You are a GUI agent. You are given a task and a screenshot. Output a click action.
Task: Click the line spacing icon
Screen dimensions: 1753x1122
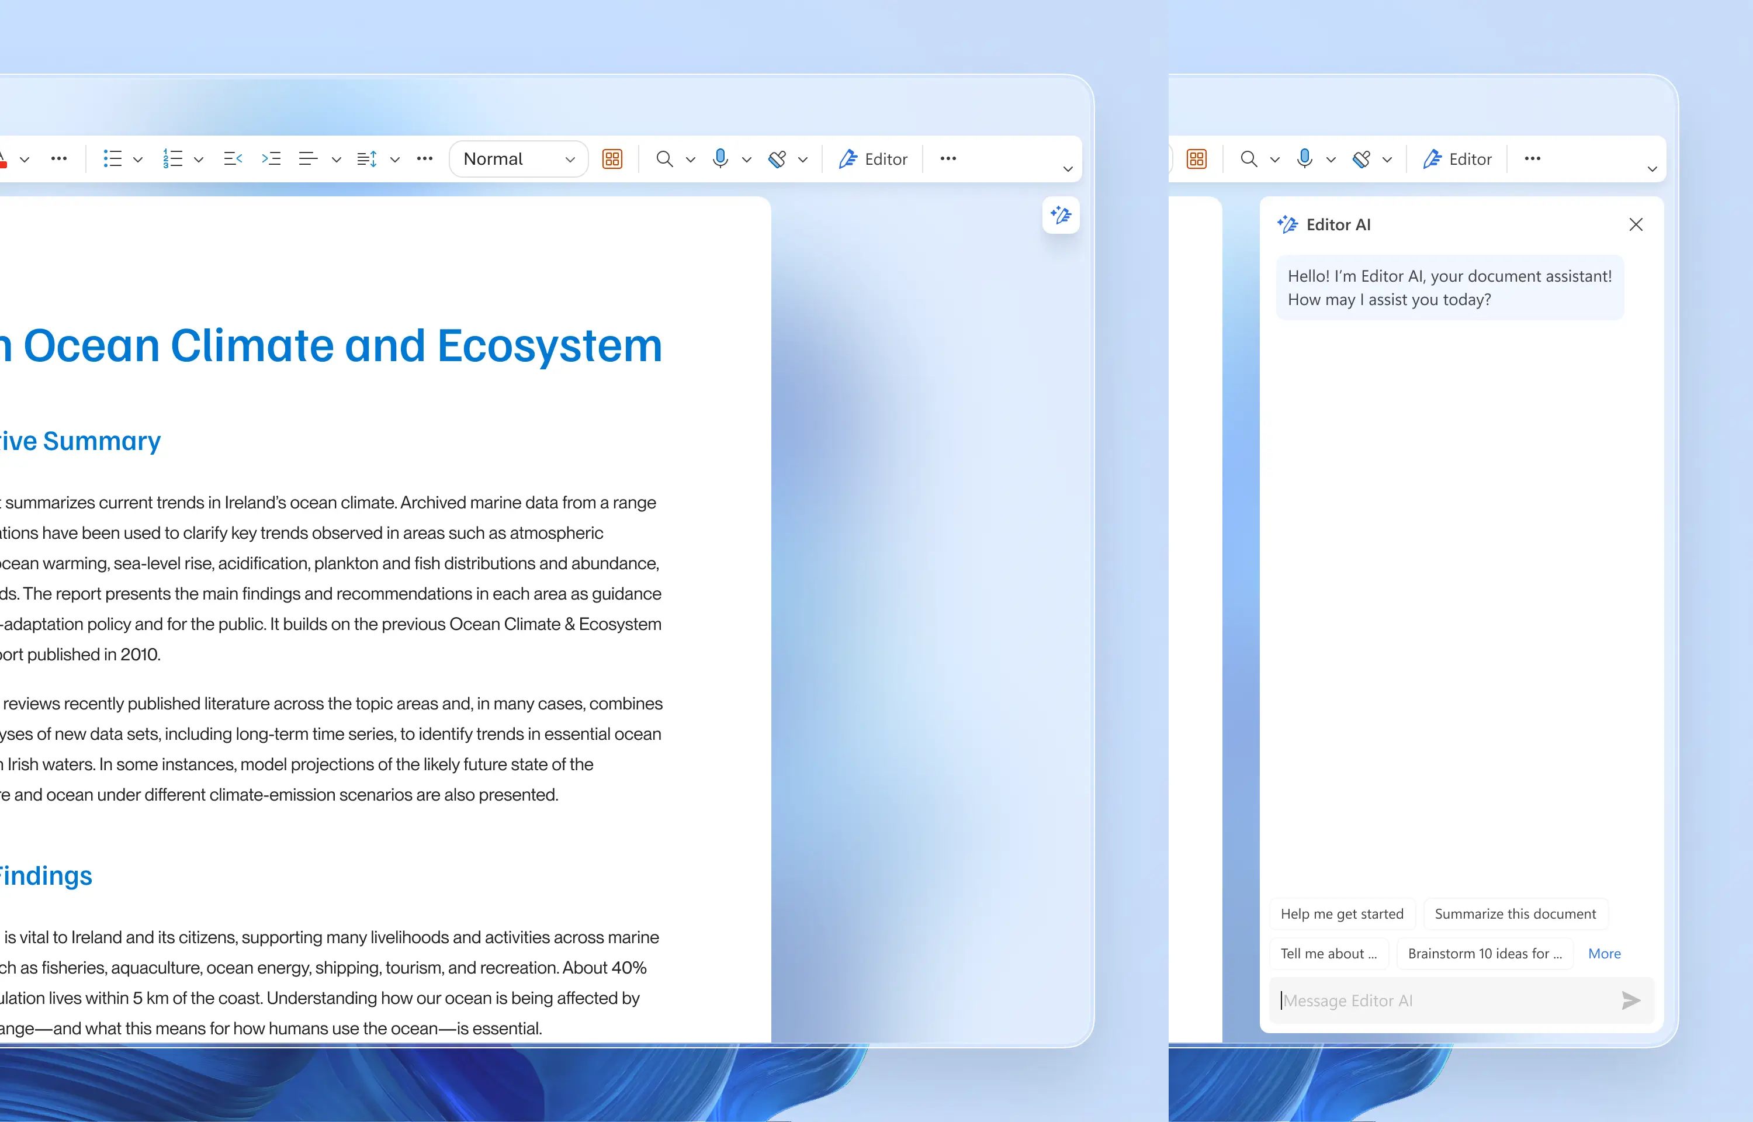point(367,159)
